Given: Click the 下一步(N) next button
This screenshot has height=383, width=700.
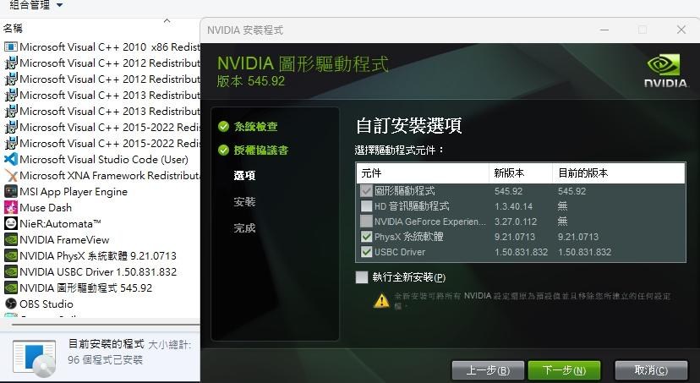Looking at the screenshot, I should (564, 370).
